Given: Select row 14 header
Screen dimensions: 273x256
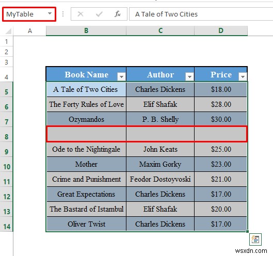Looking at the screenshot, I should tap(6, 225).
